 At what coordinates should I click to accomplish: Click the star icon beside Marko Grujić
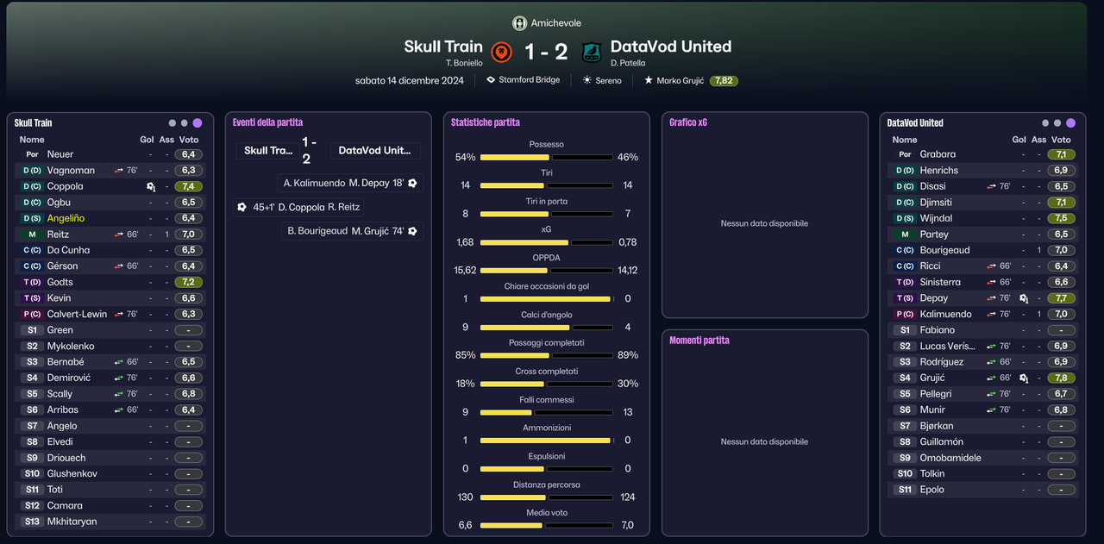coord(649,80)
